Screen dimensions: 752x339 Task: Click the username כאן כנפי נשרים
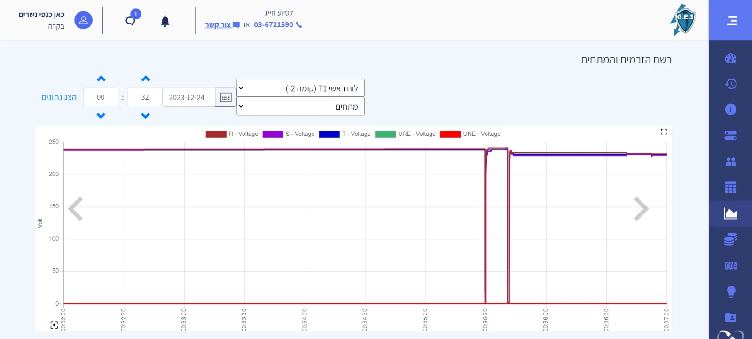[x=41, y=15]
